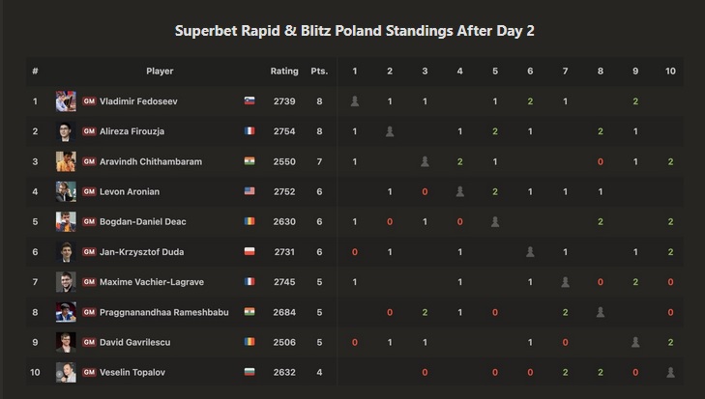
Task: Click Levon Aronian's USA flag icon
Action: coord(250,191)
